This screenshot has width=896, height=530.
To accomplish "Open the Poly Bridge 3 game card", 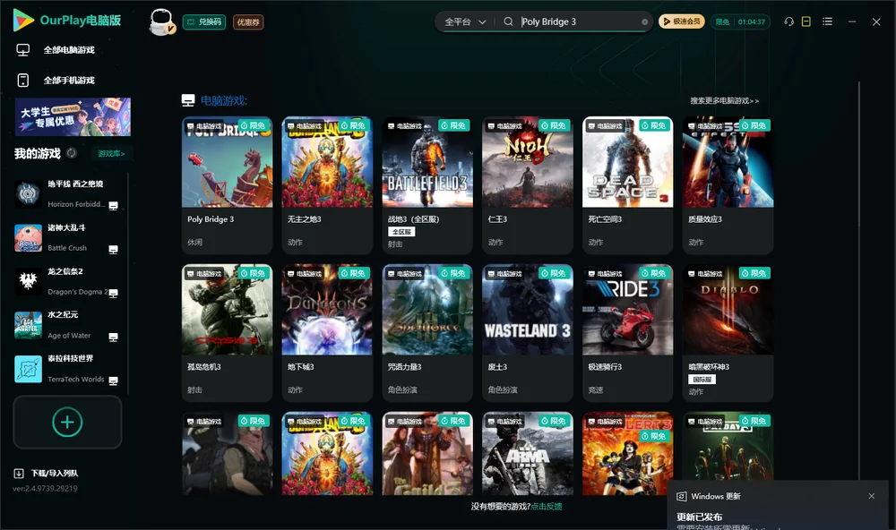I will 227,185.
